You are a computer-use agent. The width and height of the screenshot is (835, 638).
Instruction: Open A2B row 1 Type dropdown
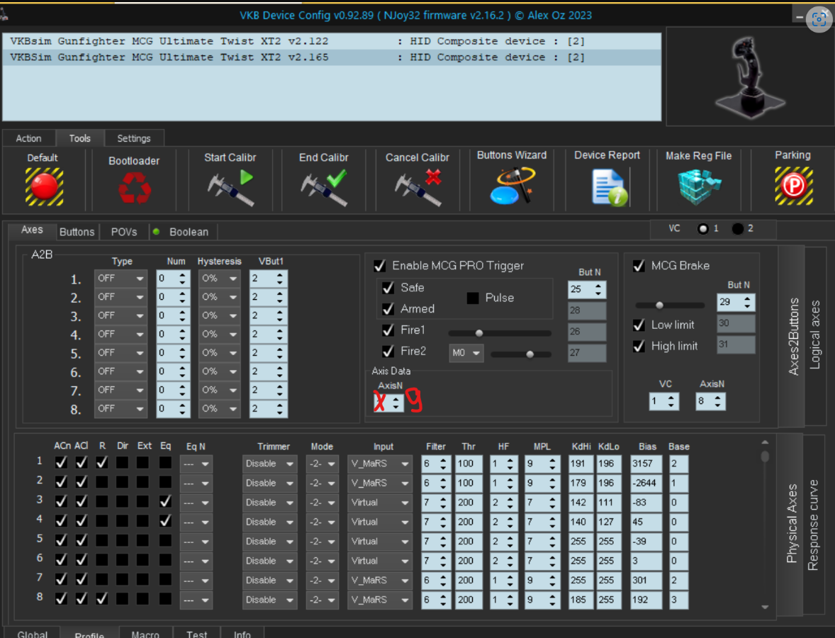[x=121, y=279]
